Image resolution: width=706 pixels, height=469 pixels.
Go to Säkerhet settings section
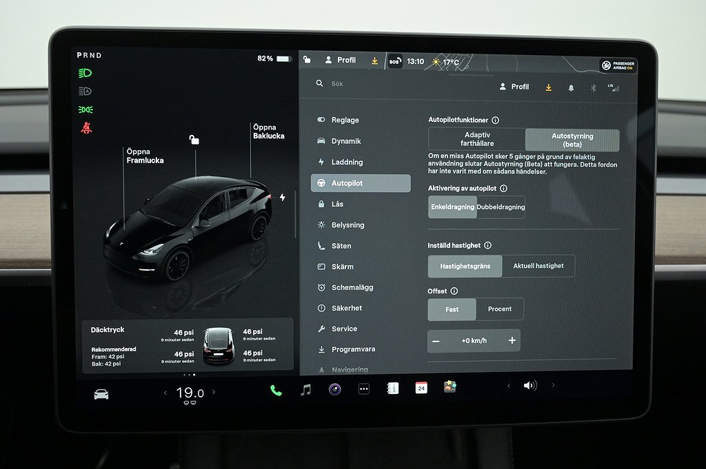click(346, 308)
